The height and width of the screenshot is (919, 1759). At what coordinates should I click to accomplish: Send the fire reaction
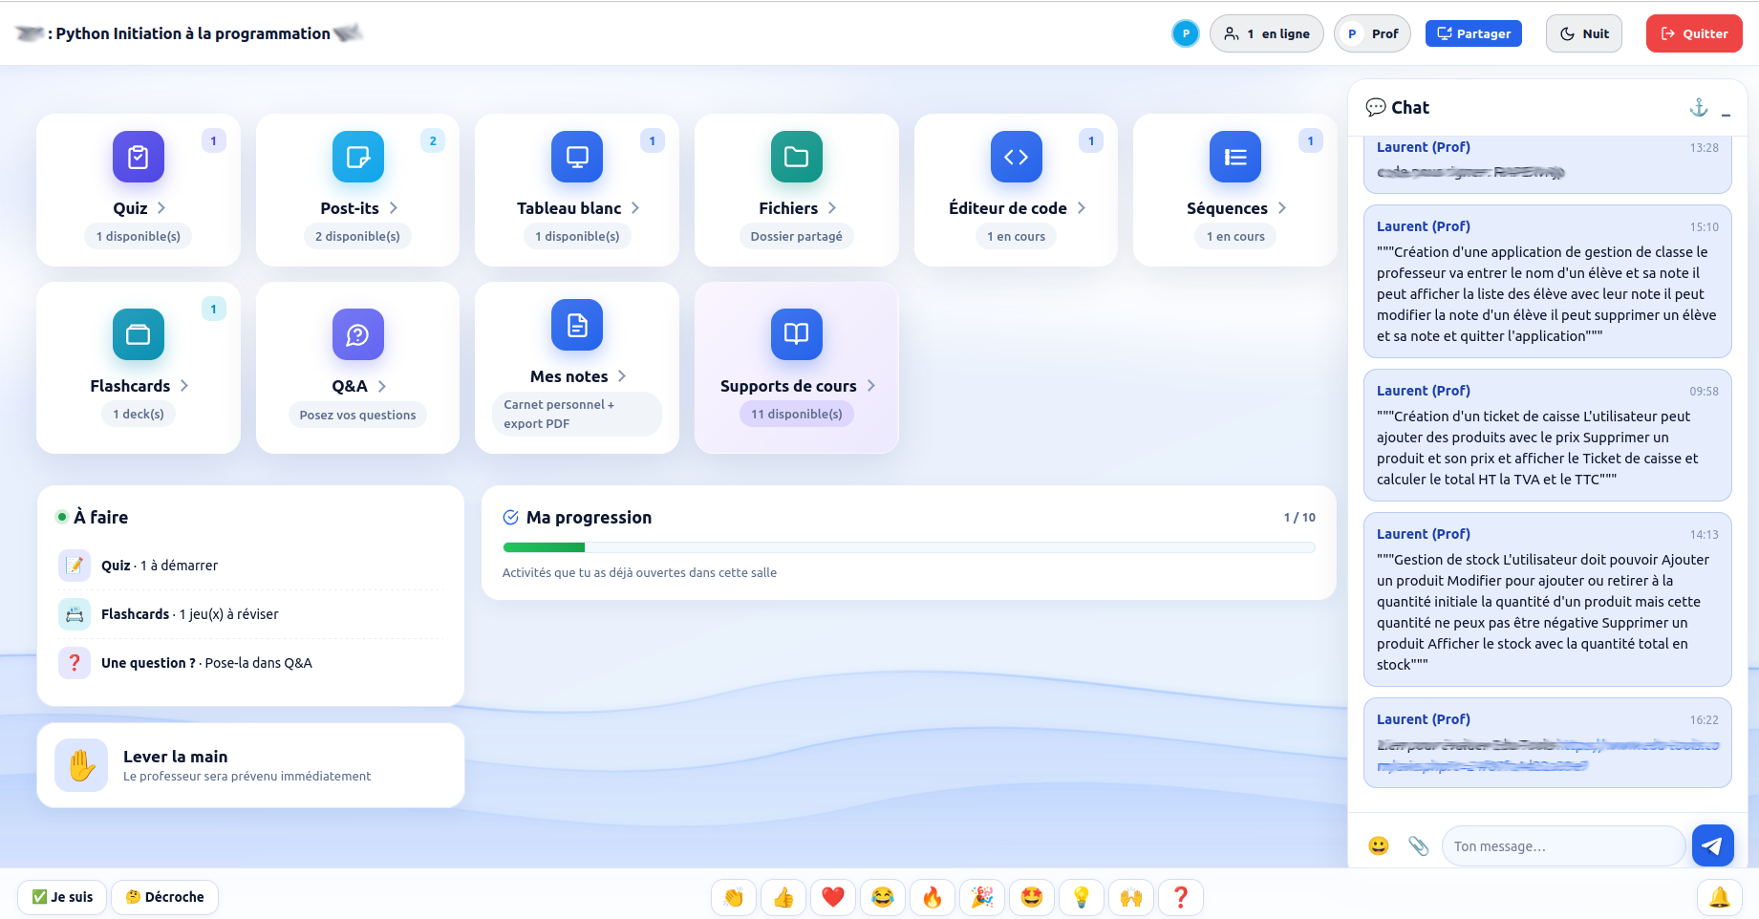933,897
